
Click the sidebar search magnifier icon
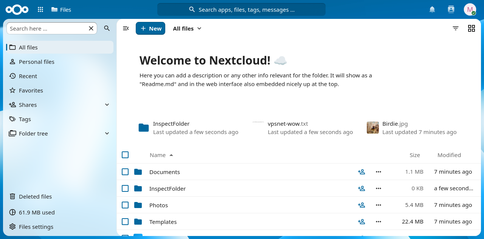(107, 28)
